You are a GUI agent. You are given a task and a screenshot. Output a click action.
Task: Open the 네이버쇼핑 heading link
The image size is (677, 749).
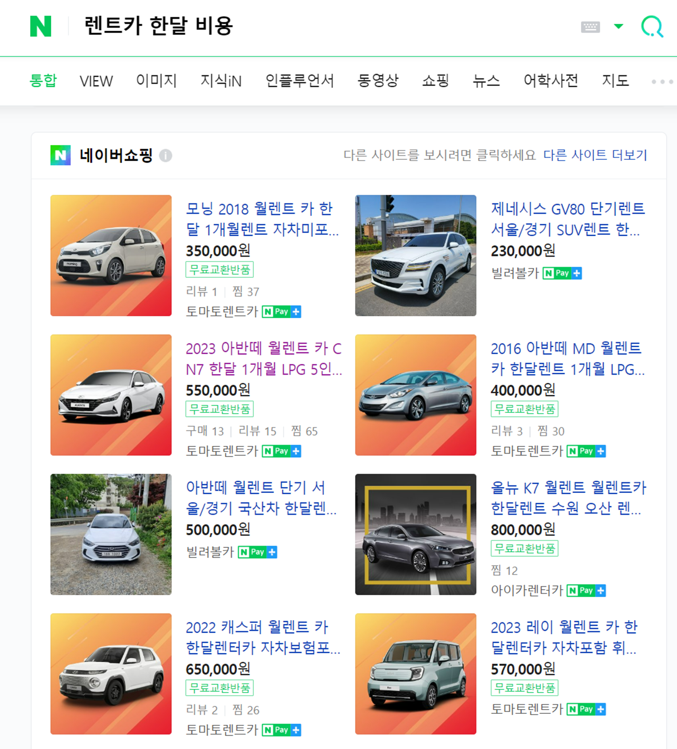116,155
